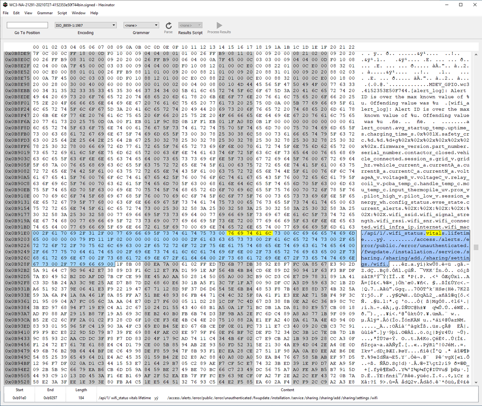Image resolution: width=482 pixels, height=406 pixels.
Task: Open the File menu
Action: [x=6, y=13]
